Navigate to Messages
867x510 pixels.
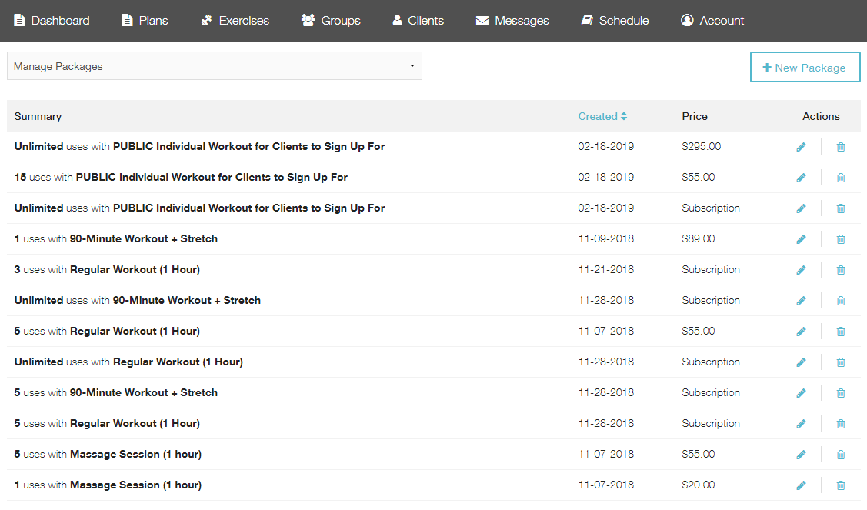pyautogui.click(x=512, y=21)
